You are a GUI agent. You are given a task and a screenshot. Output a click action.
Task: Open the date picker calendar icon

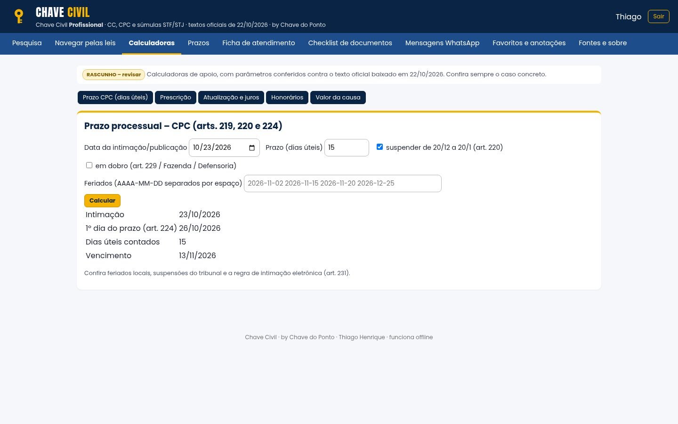click(252, 148)
